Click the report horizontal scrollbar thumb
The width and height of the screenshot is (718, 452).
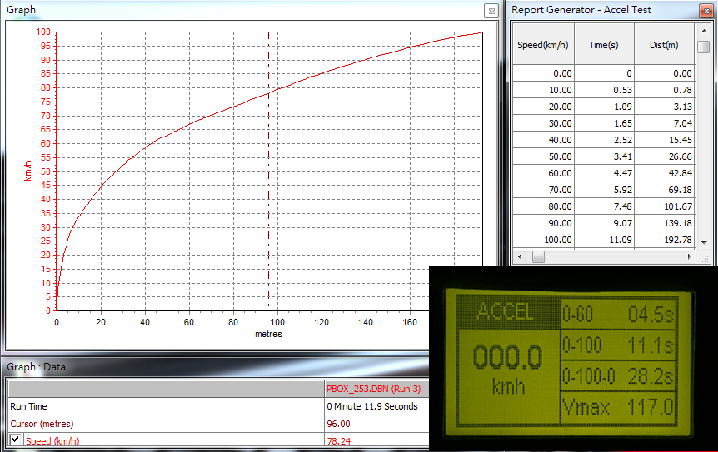[538, 256]
